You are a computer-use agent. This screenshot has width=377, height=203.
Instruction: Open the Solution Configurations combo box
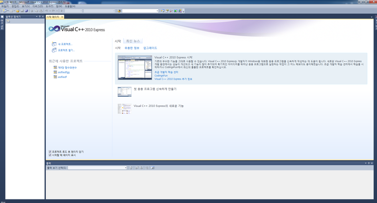73,11
